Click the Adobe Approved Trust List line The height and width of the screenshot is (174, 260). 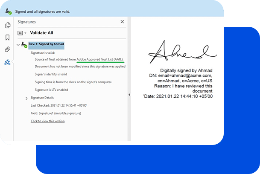[x=79, y=59]
